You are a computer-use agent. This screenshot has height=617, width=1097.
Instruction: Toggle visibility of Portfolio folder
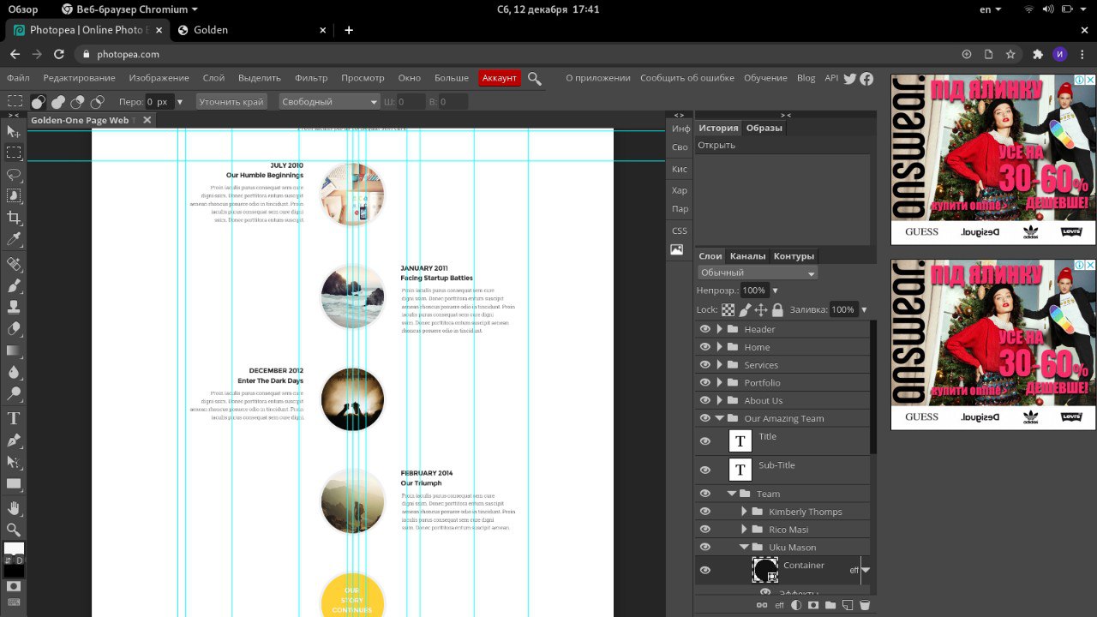tap(705, 382)
